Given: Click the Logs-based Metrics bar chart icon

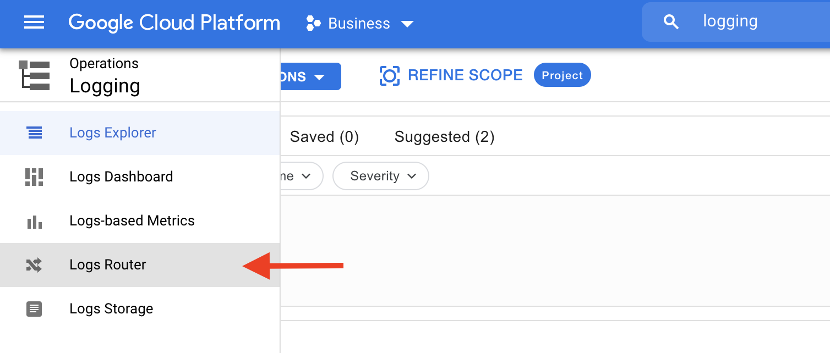Looking at the screenshot, I should pyautogui.click(x=34, y=221).
